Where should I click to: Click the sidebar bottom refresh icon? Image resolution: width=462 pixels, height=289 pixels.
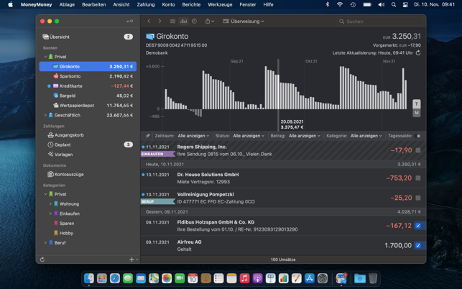pyautogui.click(x=42, y=260)
